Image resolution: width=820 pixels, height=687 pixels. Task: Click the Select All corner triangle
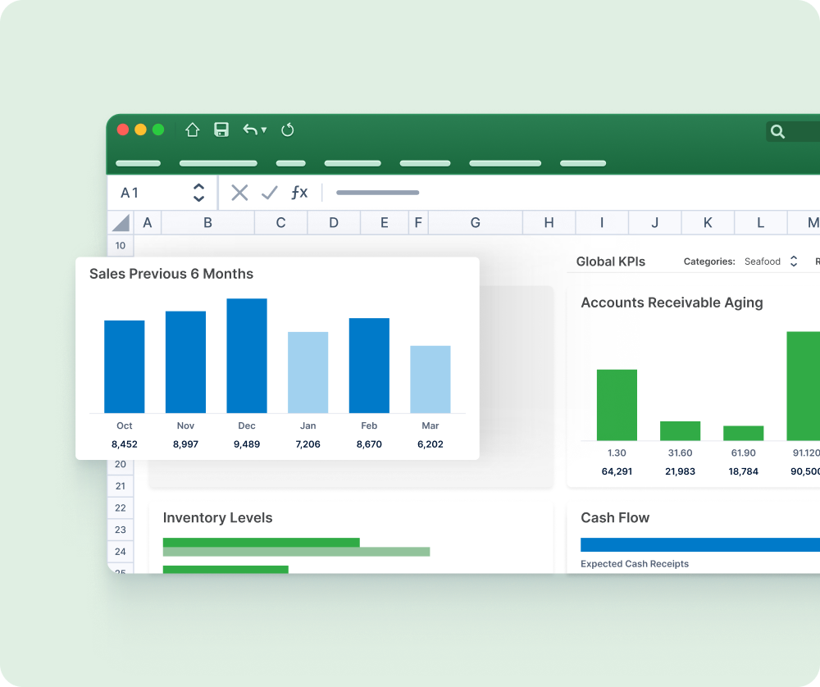(x=120, y=222)
